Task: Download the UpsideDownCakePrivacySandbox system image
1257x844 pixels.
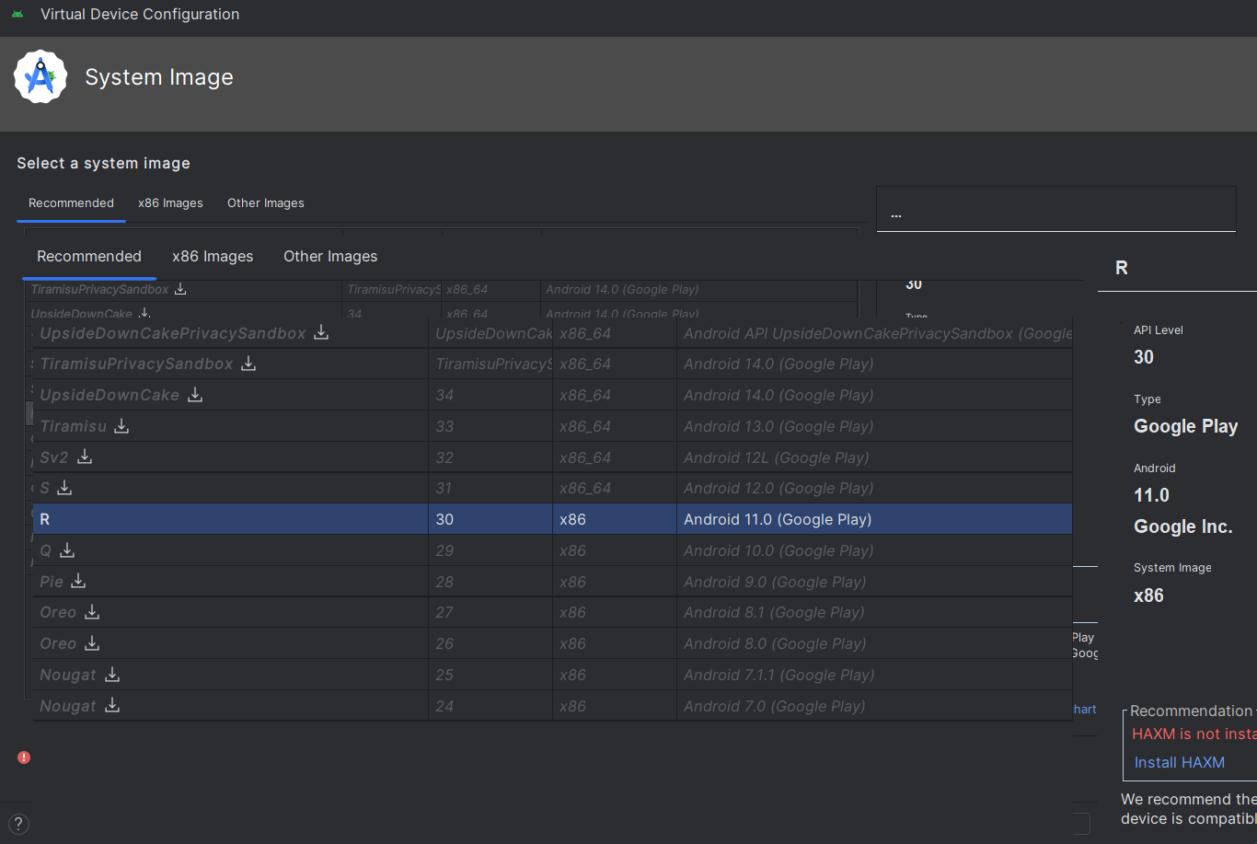Action: pos(321,332)
